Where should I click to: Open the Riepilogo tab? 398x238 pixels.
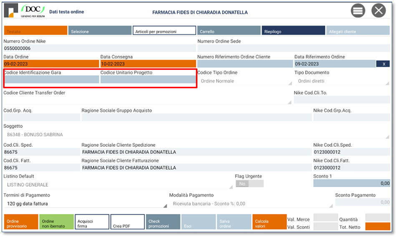coord(293,30)
